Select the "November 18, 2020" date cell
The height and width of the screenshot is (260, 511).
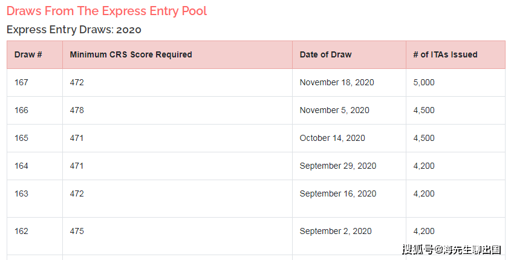(349, 82)
